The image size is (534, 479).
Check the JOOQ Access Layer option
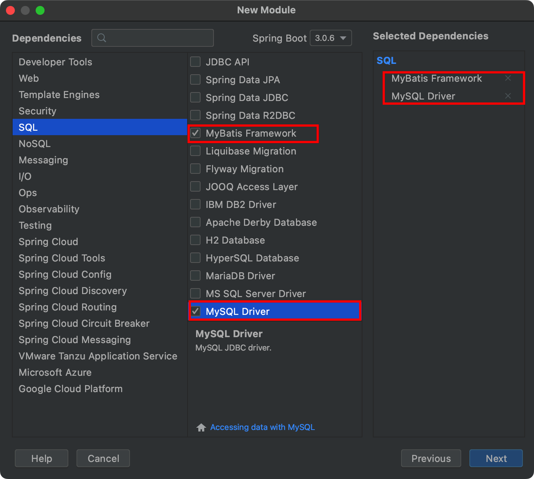pyautogui.click(x=195, y=186)
